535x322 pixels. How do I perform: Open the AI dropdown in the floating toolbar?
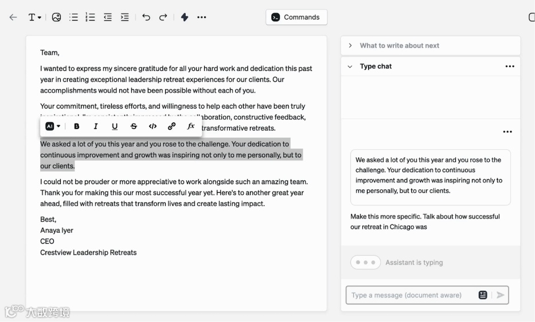click(x=53, y=126)
